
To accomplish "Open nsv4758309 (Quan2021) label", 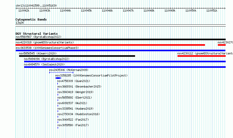I will (x=74, y=81).
